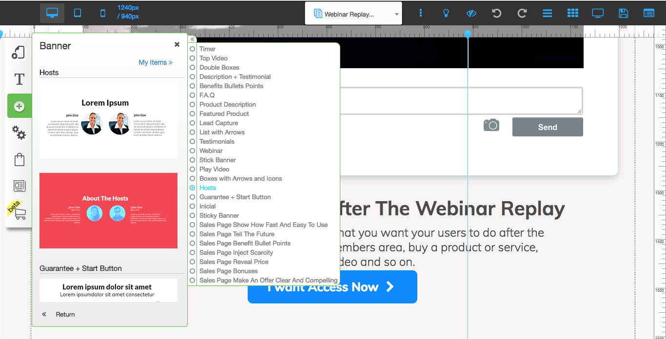Select the Timer radio option
Screen dimensions: 666x339
(x=193, y=49)
